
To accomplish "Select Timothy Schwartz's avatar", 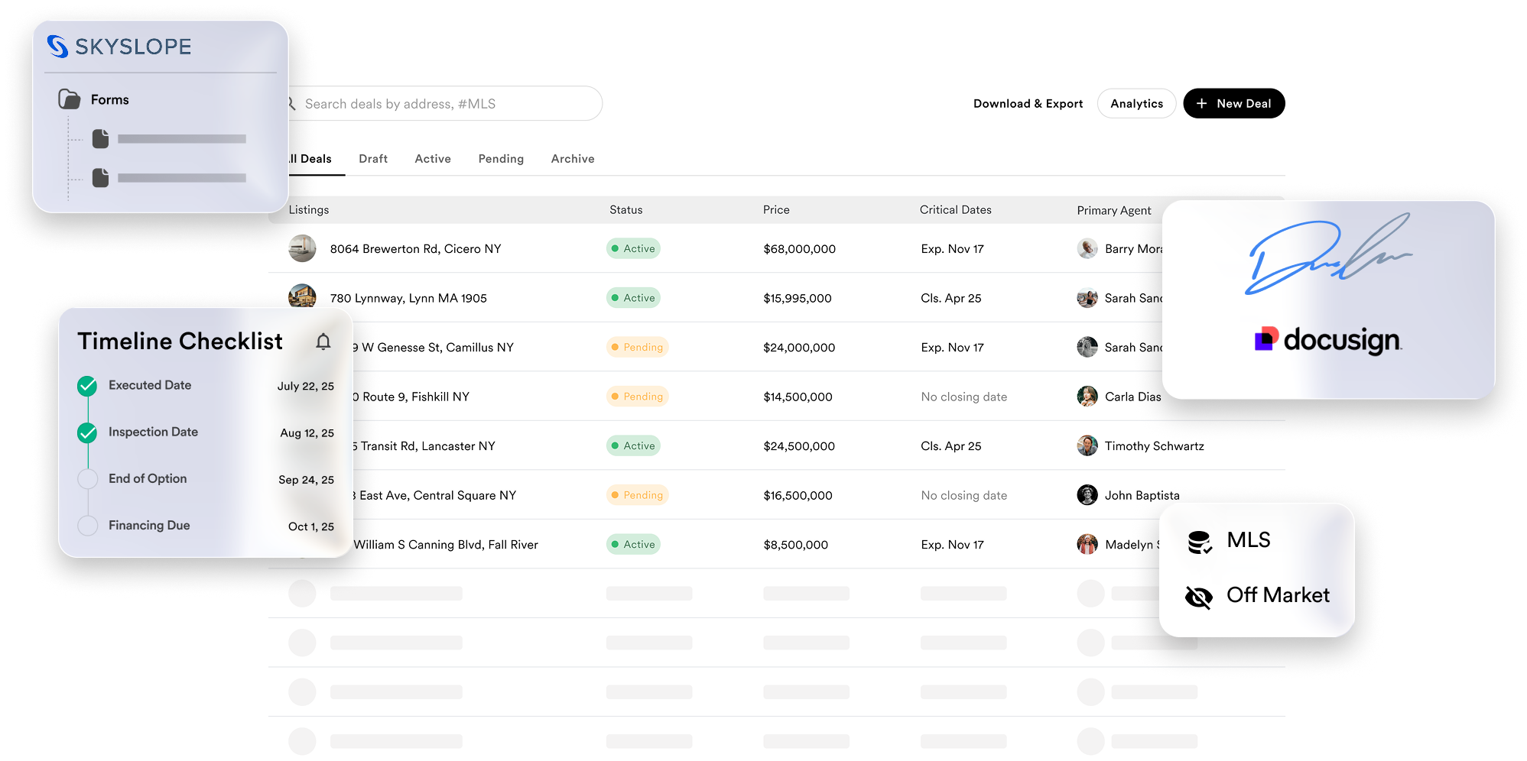I will pyautogui.click(x=1087, y=445).
